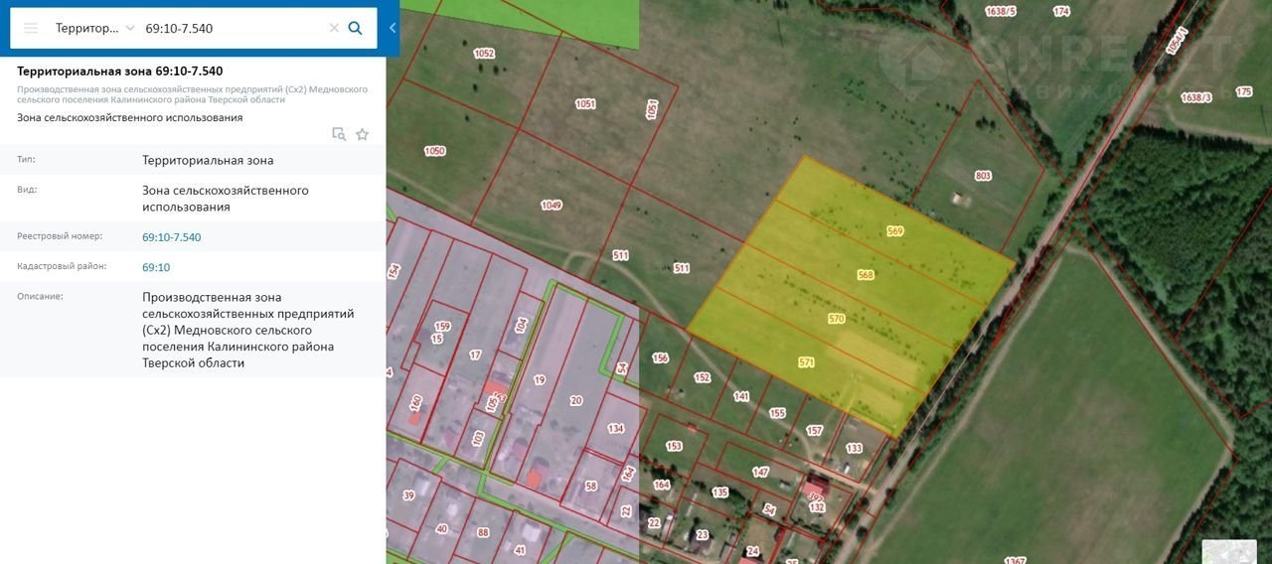The height and width of the screenshot is (564, 1272).
Task: Open the cadastral district link 69:10
Action: tap(156, 267)
